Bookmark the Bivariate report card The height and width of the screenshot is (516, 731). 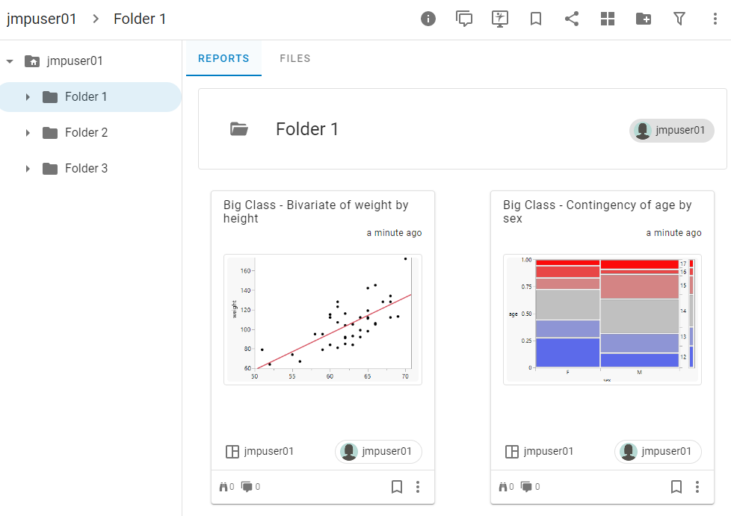[397, 486]
